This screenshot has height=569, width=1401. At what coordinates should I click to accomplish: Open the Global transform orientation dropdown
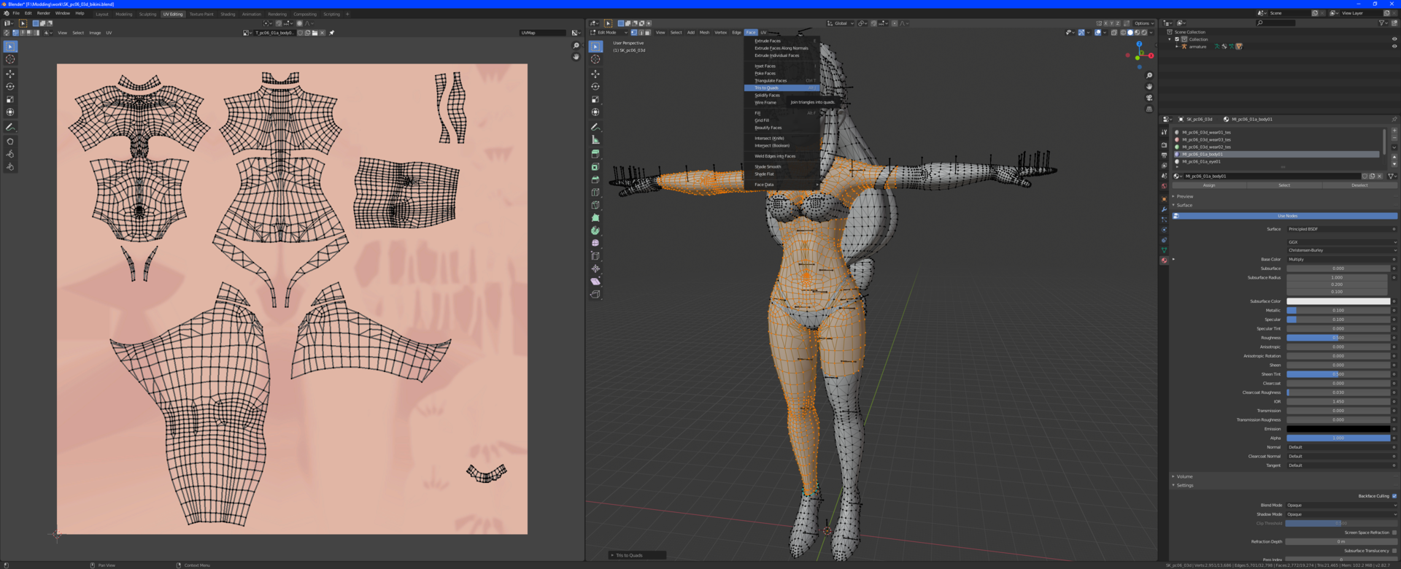[x=839, y=23]
